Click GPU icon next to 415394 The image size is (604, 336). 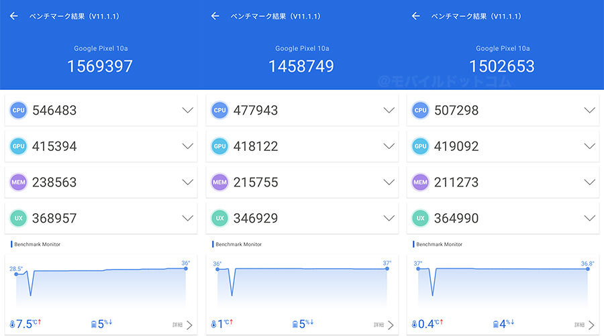(19, 146)
